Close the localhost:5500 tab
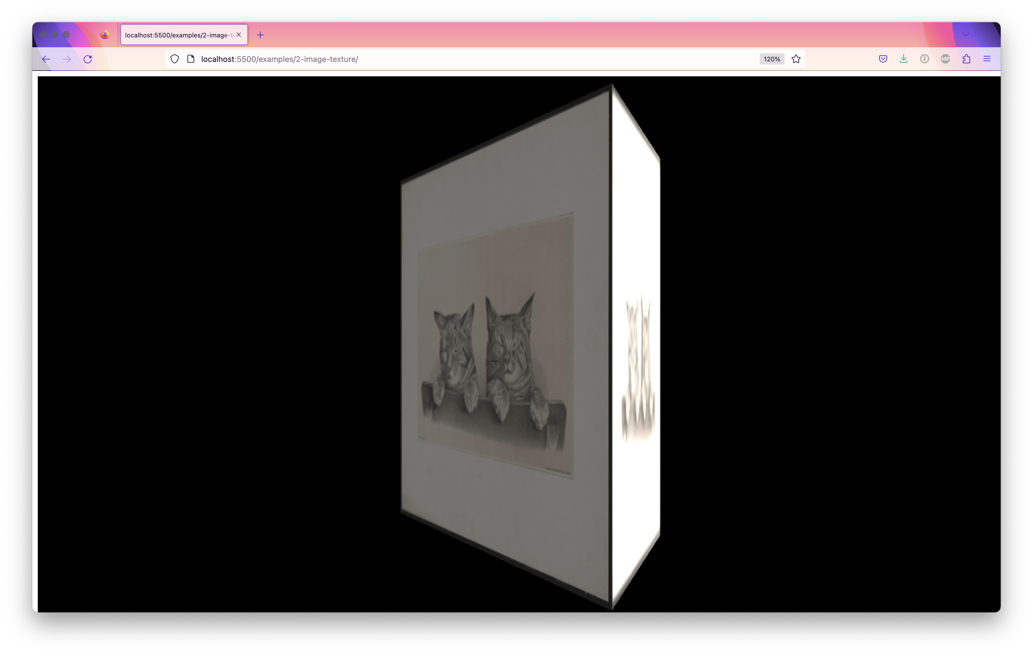Screen dimensions: 1033x655 pos(239,35)
